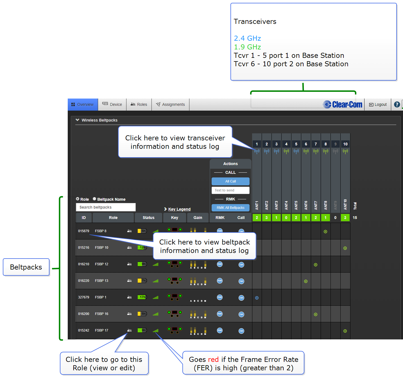Screen dimensions: 403x379
Task: Open transceiver 3 antenna icon
Action: point(277,151)
